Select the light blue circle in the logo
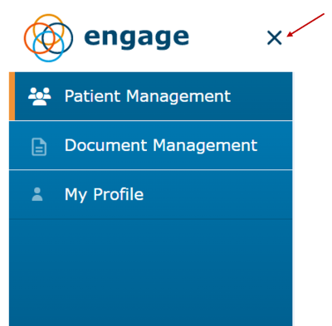 pos(48,46)
